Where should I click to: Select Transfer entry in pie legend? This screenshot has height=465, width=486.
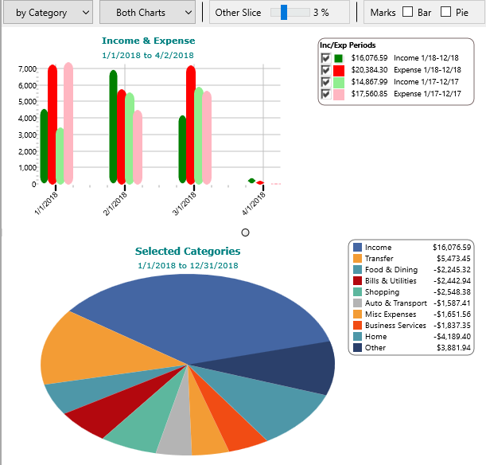click(x=411, y=259)
